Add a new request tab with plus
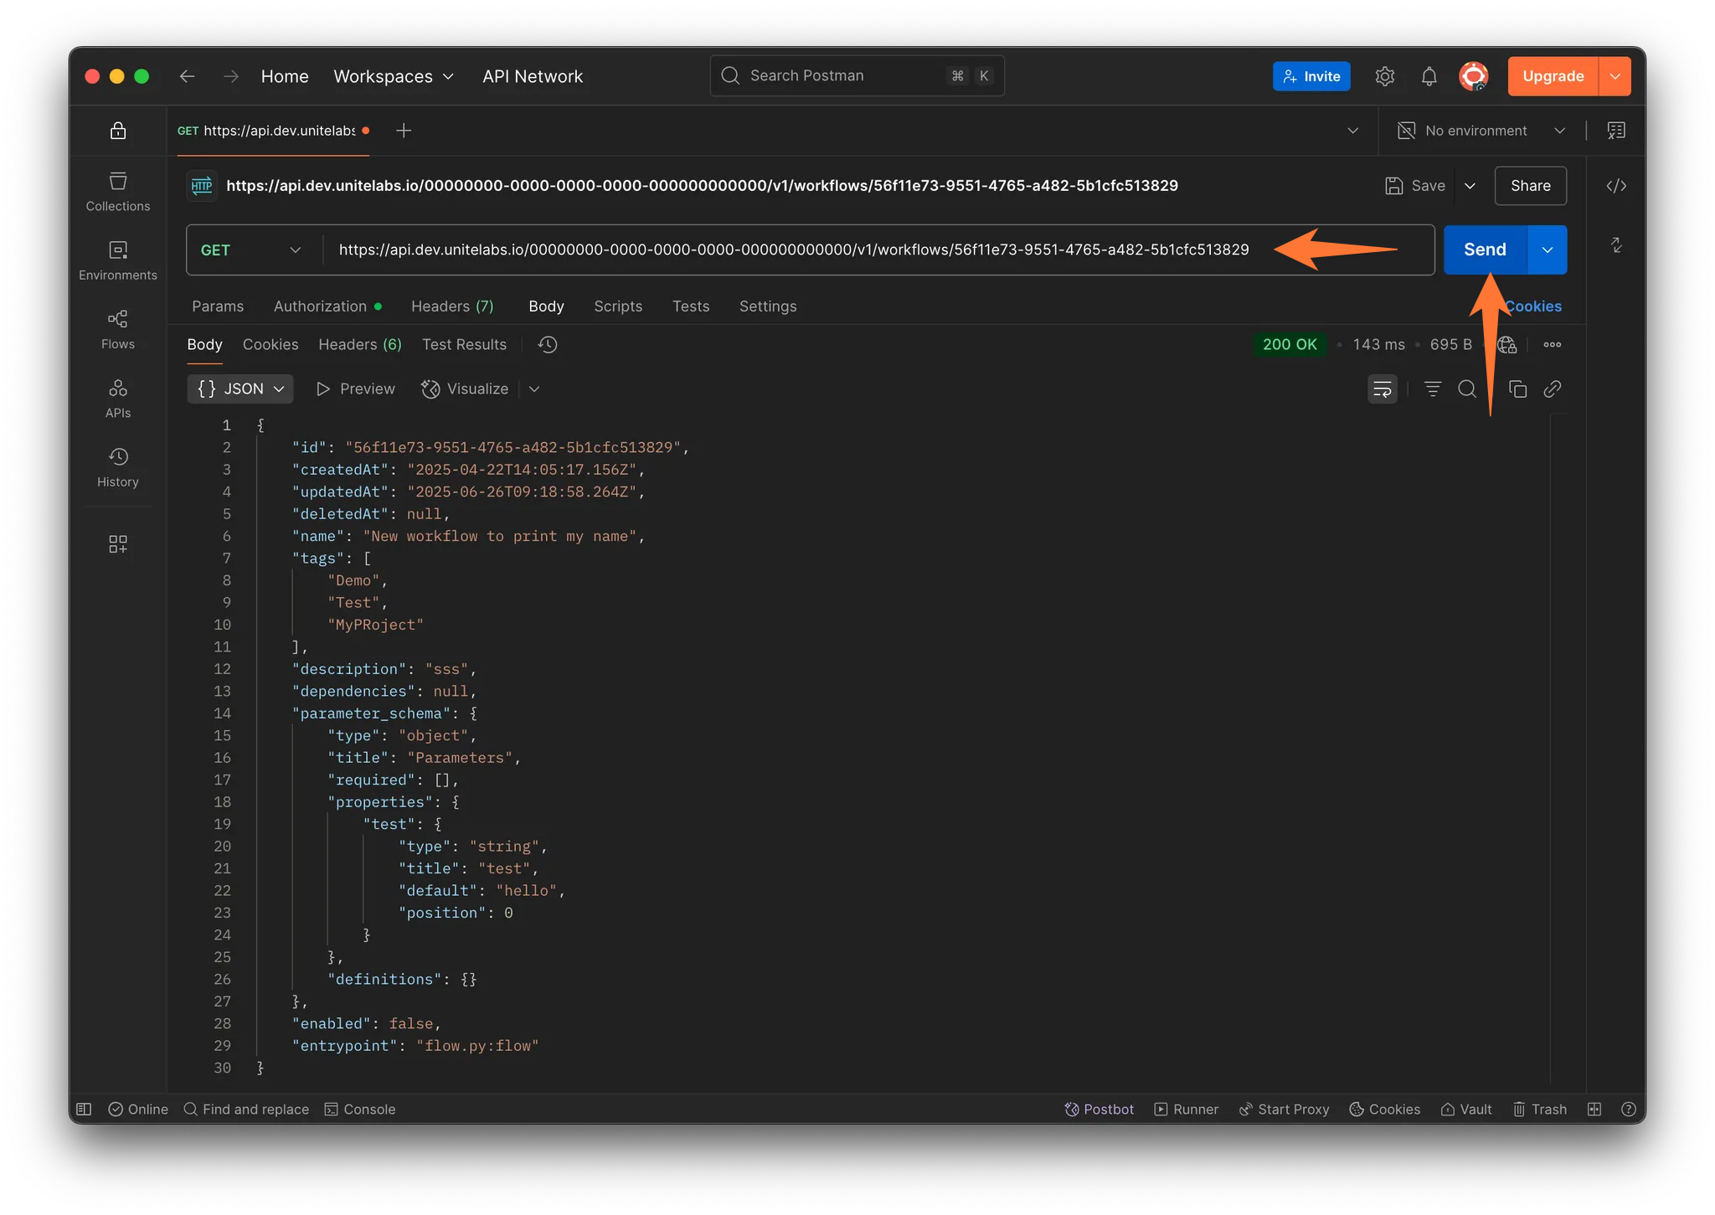This screenshot has width=1715, height=1215. pyautogui.click(x=404, y=131)
